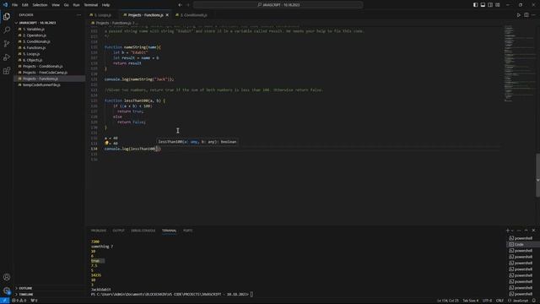540x304 pixels.
Task: Run the code with the play icon
Action: (518, 15)
